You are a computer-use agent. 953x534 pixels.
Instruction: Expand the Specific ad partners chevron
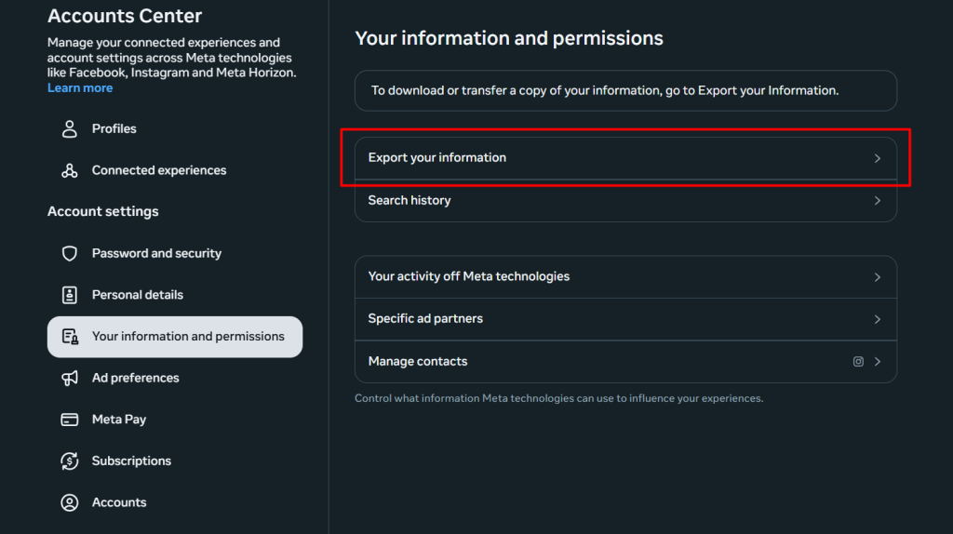click(x=877, y=319)
